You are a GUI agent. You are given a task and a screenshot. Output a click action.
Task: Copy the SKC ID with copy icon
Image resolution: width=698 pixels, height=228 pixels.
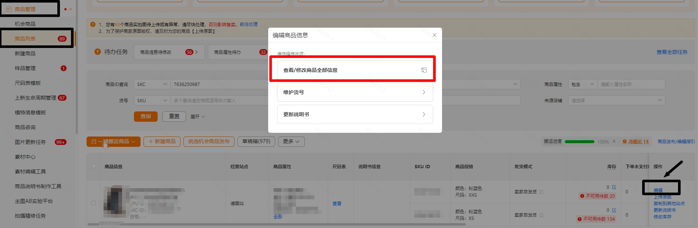click(x=179, y=209)
